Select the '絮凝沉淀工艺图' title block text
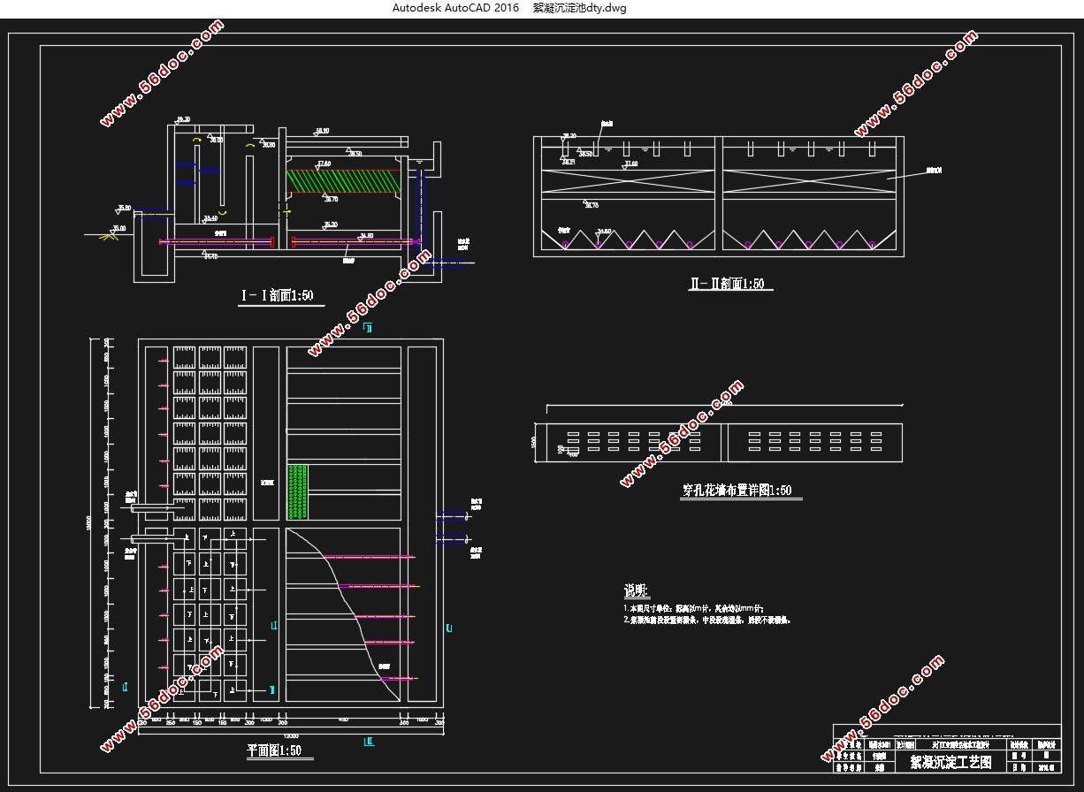 [950, 761]
